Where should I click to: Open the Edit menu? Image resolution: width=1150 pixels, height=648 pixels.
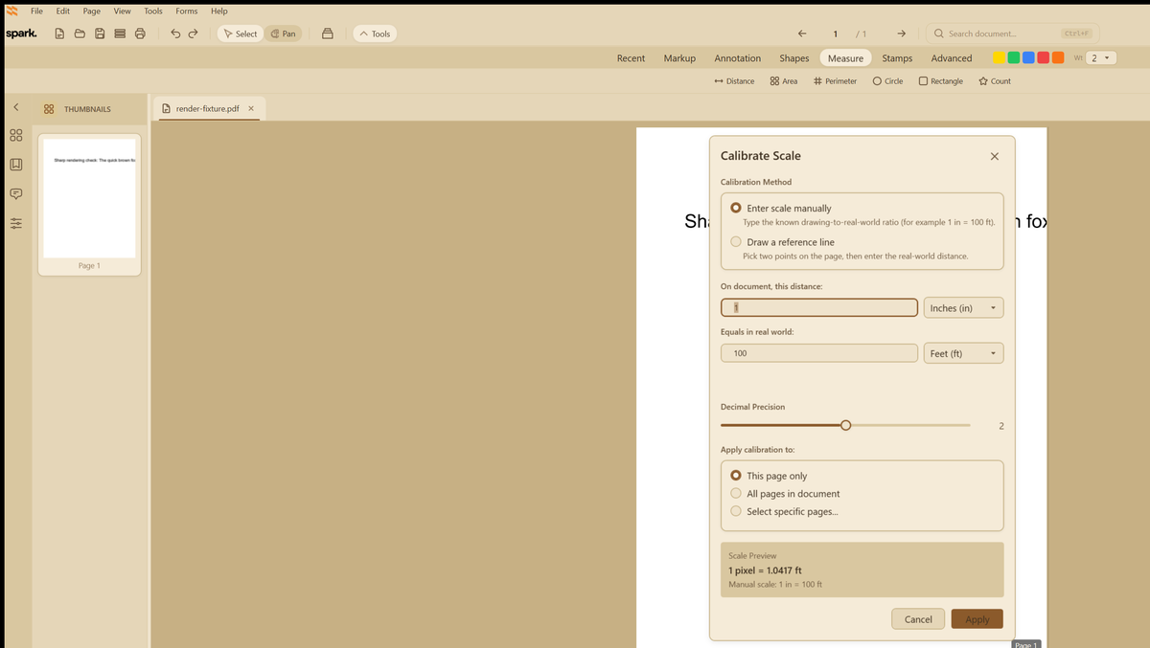pyautogui.click(x=62, y=11)
